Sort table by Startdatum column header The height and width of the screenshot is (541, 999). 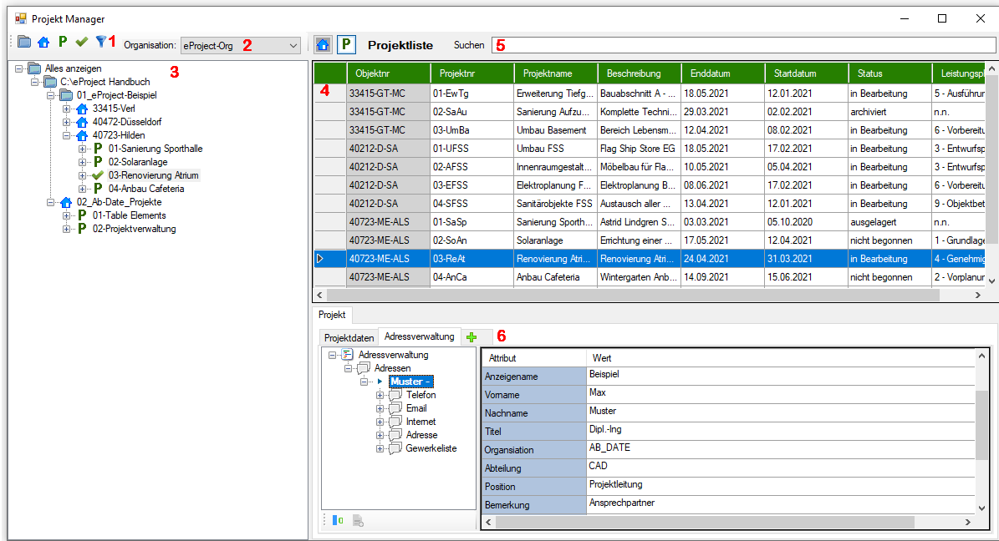point(806,73)
